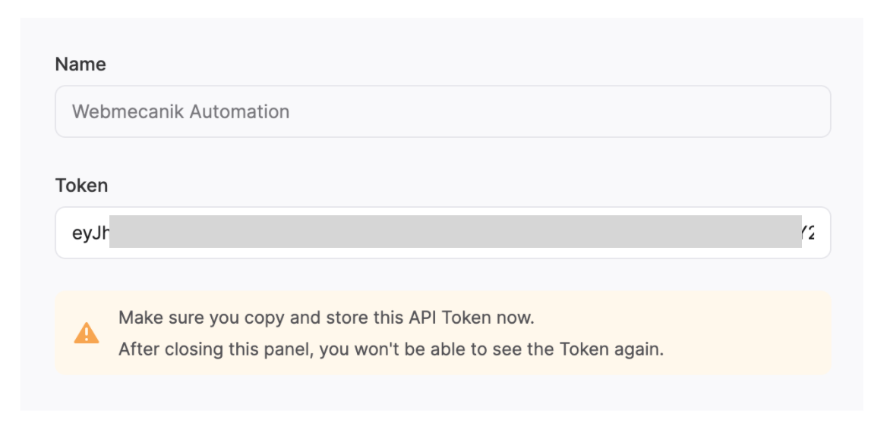Click the Name field label

tap(80, 64)
